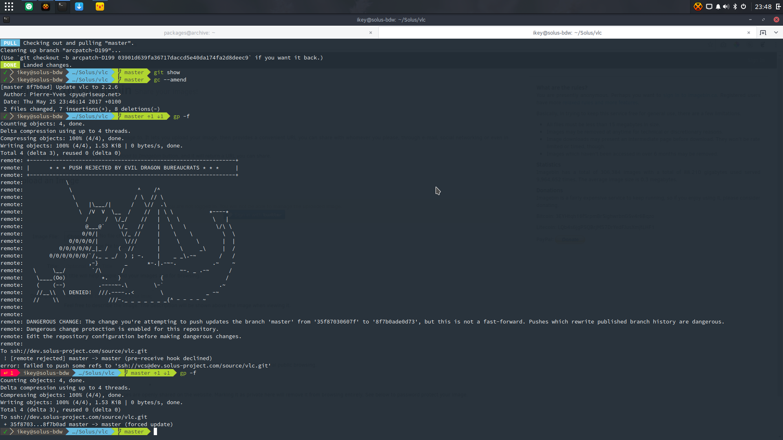783x440 pixels.
Task: Click 'Dangerous change protection is enabled' line
Action: coord(110,329)
